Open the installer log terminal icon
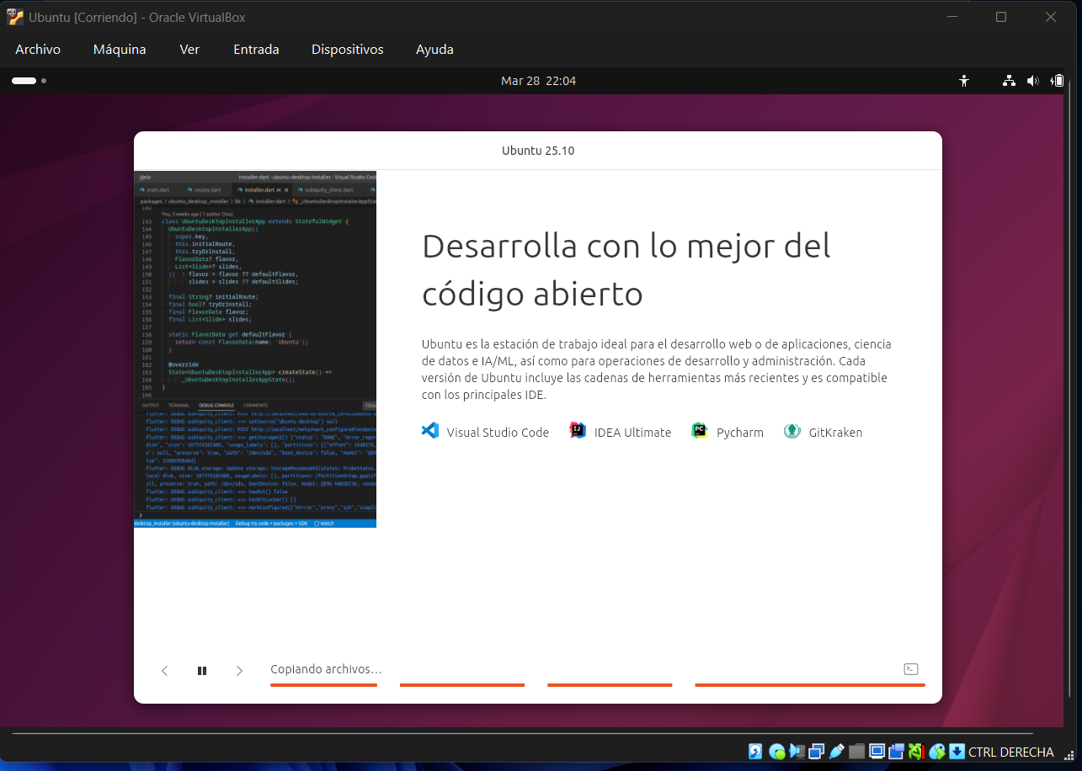This screenshot has height=771, width=1082. (910, 668)
